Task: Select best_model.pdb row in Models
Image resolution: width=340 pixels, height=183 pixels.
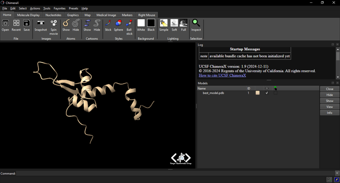Action: 258,93
